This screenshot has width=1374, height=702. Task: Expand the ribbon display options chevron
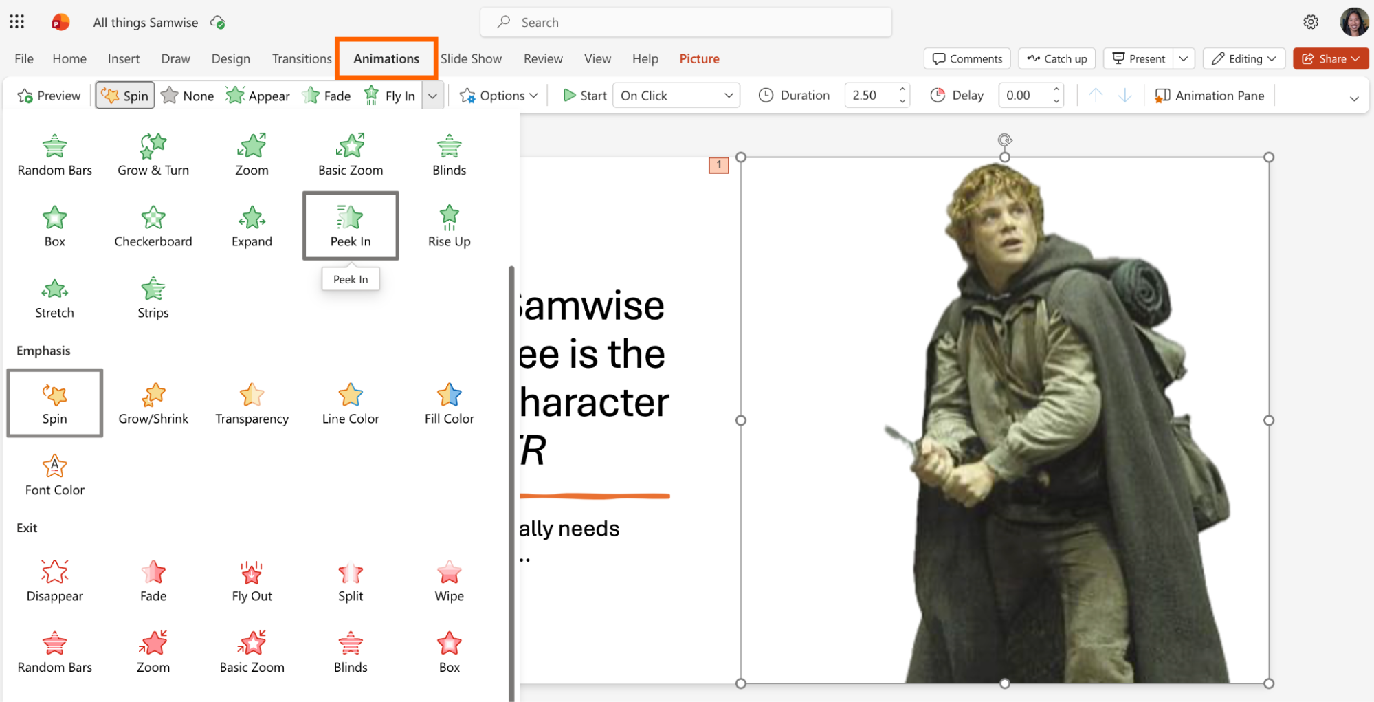pos(1354,98)
